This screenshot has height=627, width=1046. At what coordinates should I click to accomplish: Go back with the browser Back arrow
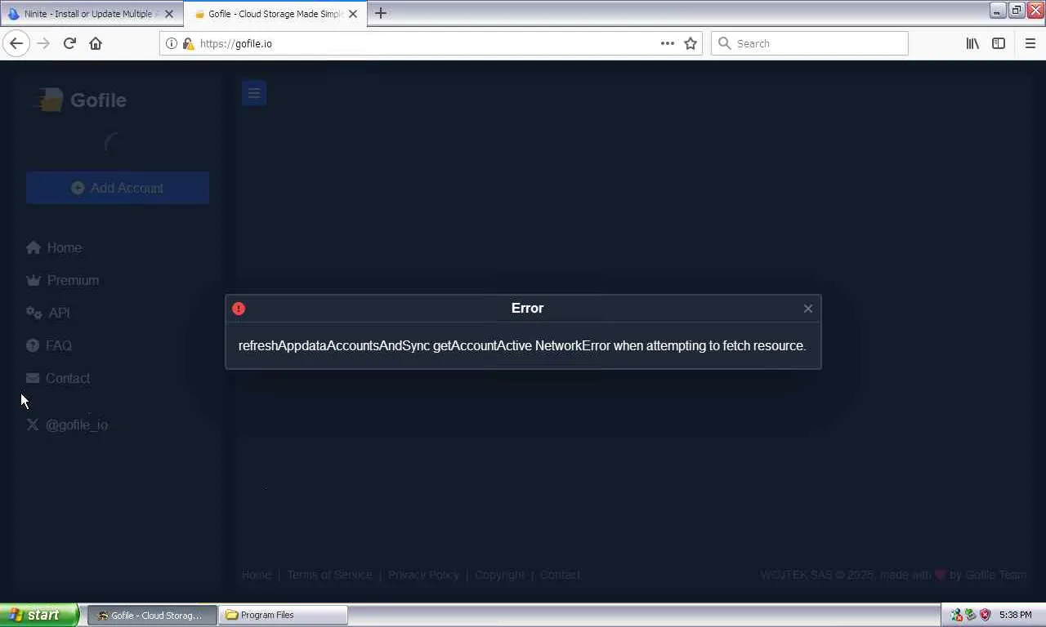click(16, 43)
